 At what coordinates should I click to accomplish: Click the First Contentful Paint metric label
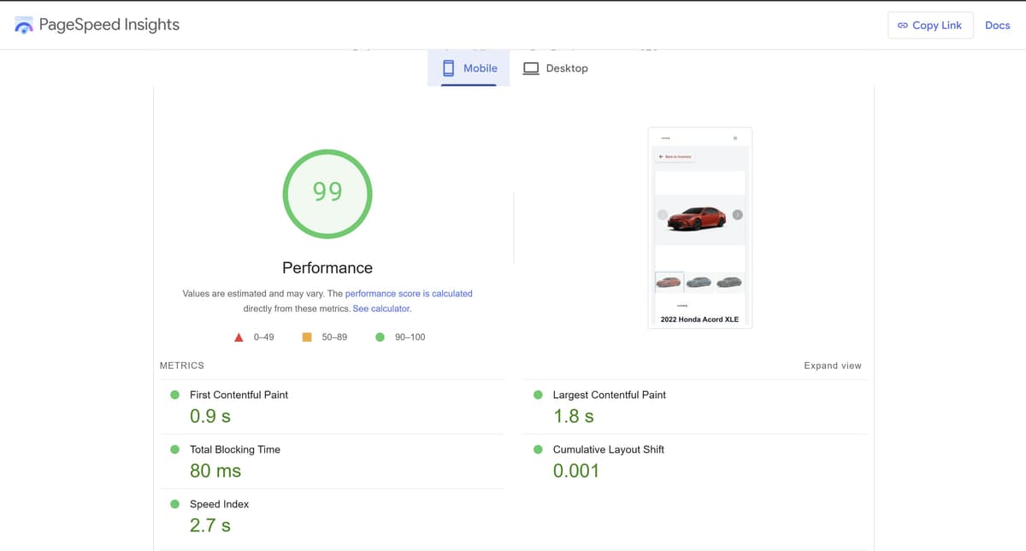point(239,395)
